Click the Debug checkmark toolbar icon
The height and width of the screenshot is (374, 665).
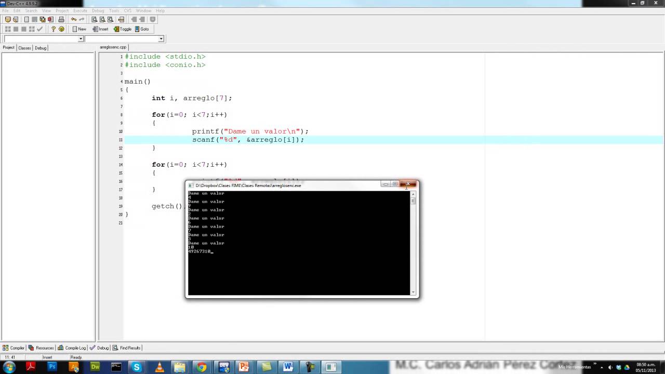click(39, 29)
